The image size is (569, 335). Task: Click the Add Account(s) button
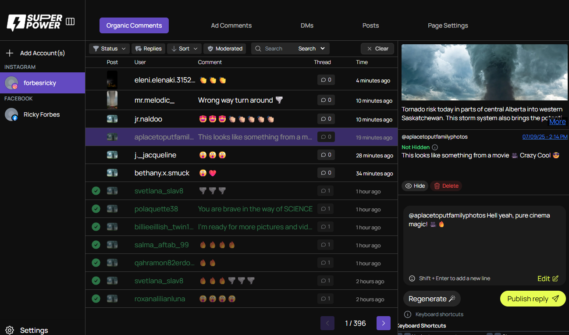[x=35, y=53]
